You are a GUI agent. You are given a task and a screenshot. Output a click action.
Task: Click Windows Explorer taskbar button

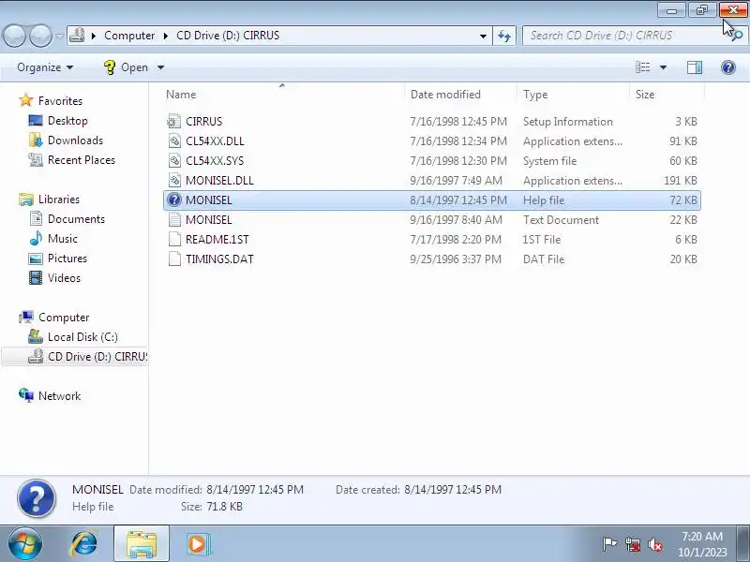[x=142, y=544]
